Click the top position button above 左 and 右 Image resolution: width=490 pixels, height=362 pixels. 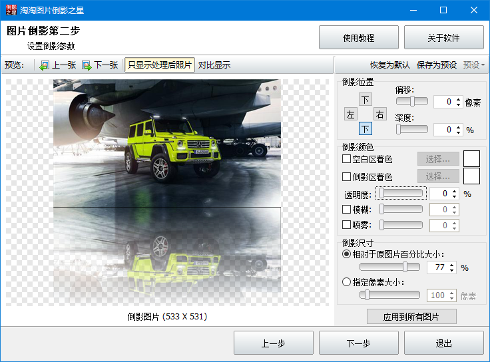pos(366,100)
